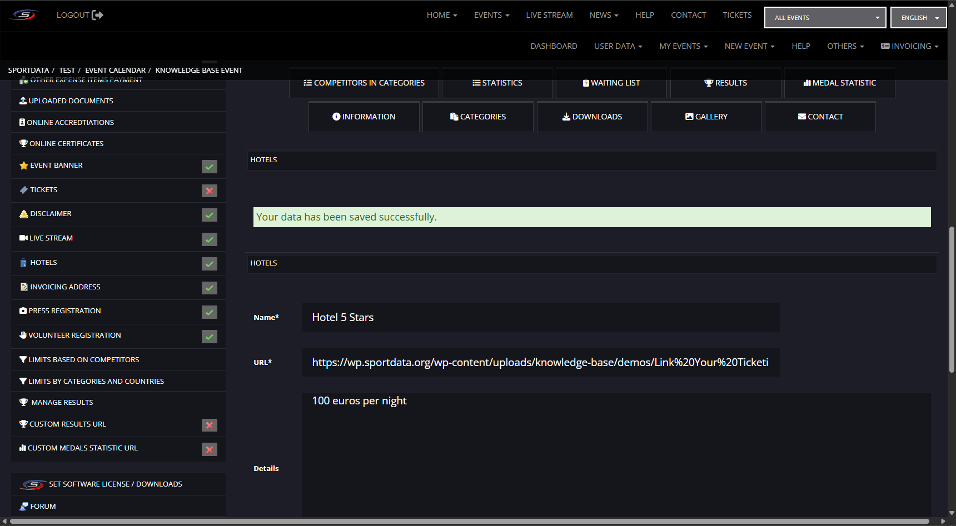Click the warning triangle icon beside Disclaimer
The width and height of the screenshot is (956, 526).
[x=23, y=214]
